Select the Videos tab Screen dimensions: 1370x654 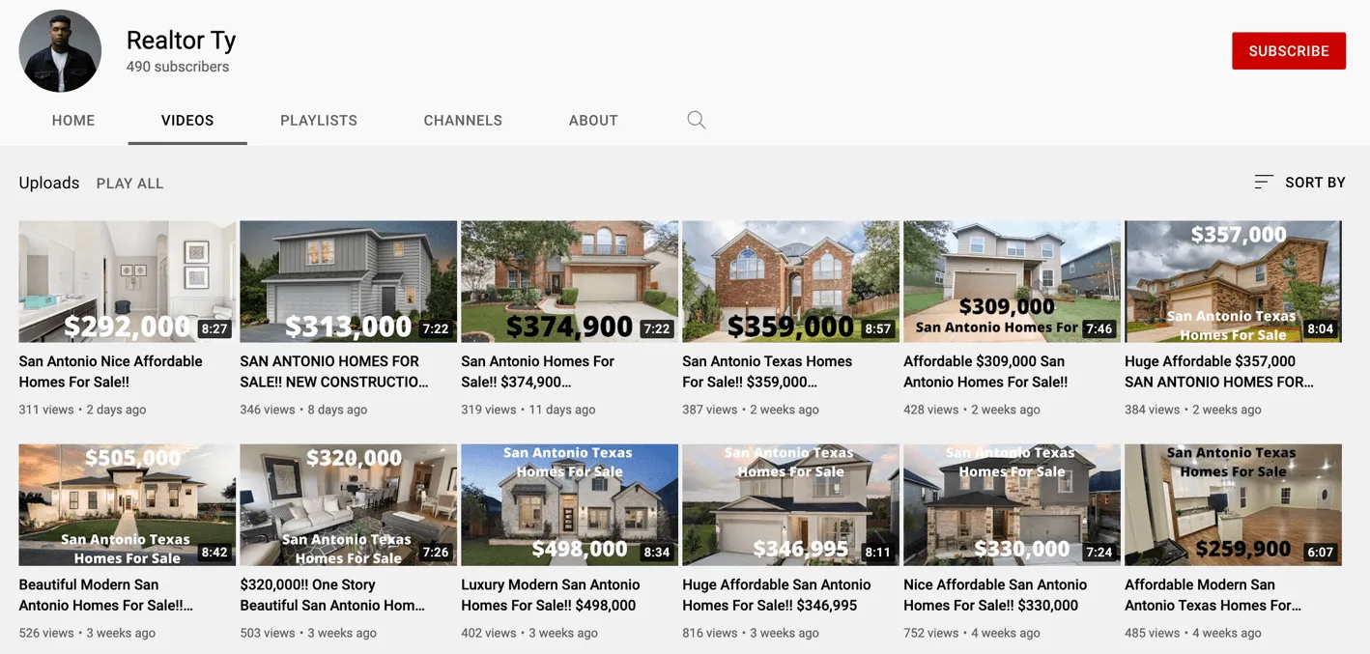click(x=187, y=121)
